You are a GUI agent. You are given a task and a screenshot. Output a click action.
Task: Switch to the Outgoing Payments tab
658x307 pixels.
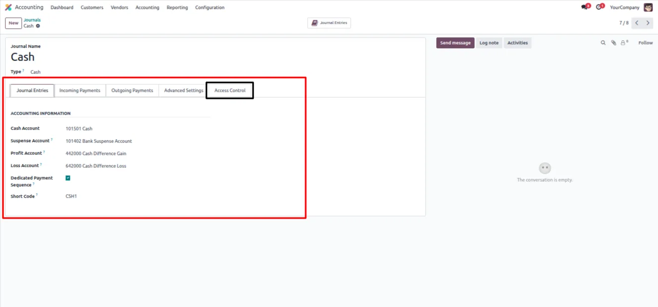click(132, 90)
